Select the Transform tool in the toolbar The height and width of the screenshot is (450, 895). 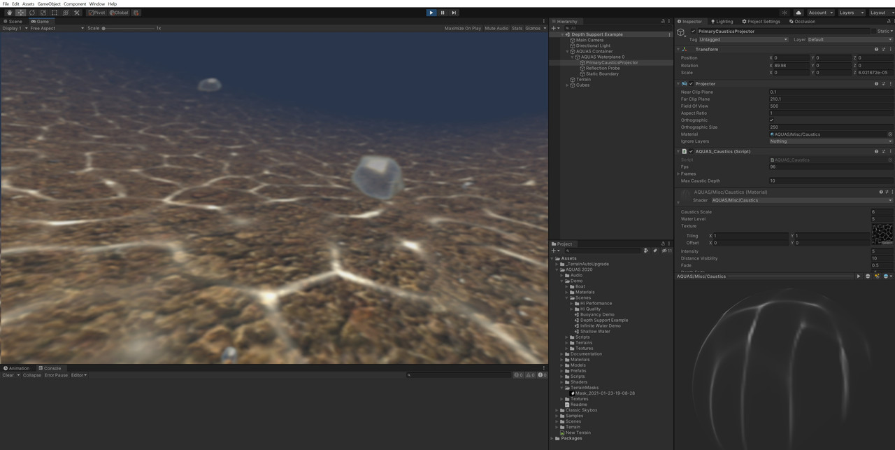[65, 13]
